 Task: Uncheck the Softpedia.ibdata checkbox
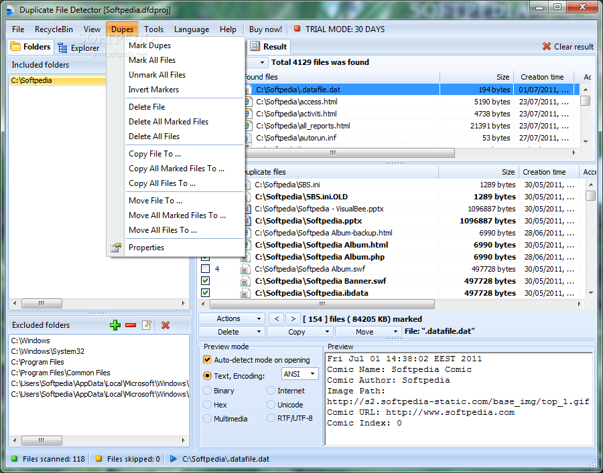[206, 292]
